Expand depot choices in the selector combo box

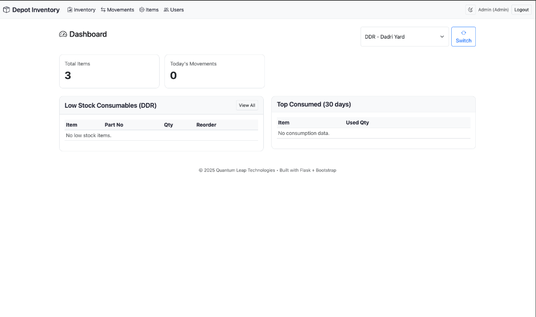(x=404, y=37)
